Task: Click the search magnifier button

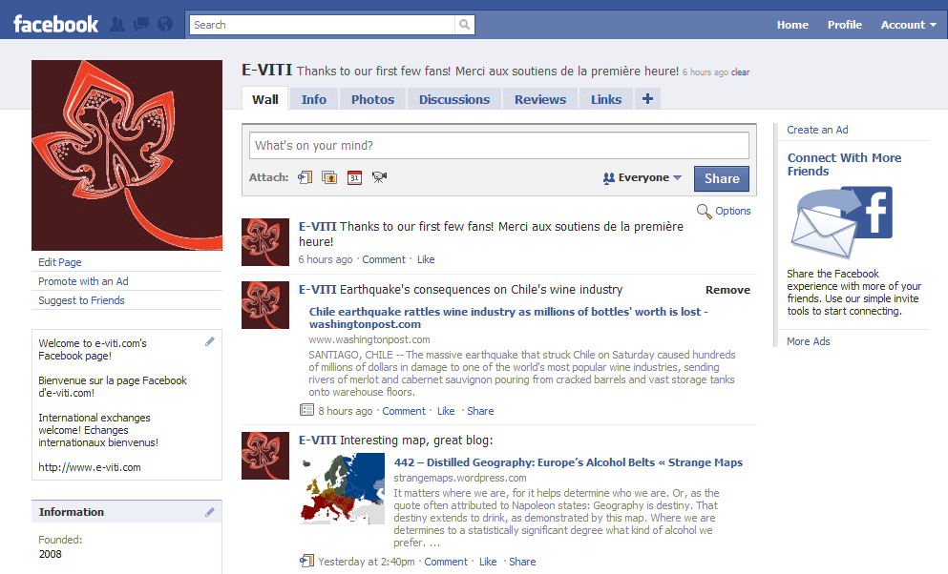Action: (x=464, y=25)
